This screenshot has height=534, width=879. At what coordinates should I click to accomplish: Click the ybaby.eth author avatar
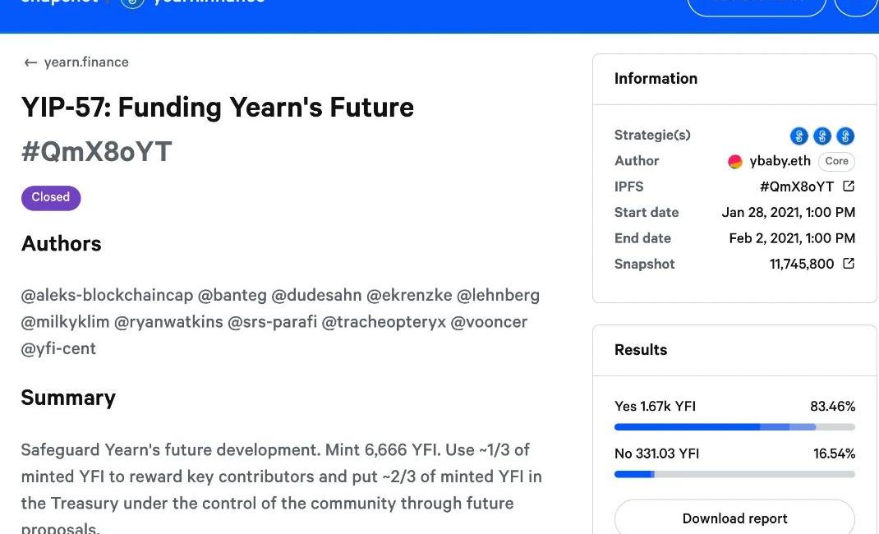(x=735, y=162)
